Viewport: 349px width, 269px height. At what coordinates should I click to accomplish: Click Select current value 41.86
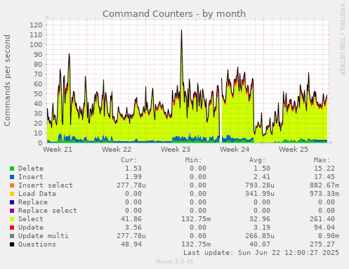tap(131, 219)
